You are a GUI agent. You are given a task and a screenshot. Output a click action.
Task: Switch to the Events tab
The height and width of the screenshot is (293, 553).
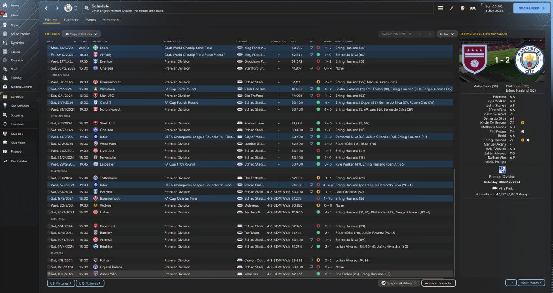coord(90,20)
